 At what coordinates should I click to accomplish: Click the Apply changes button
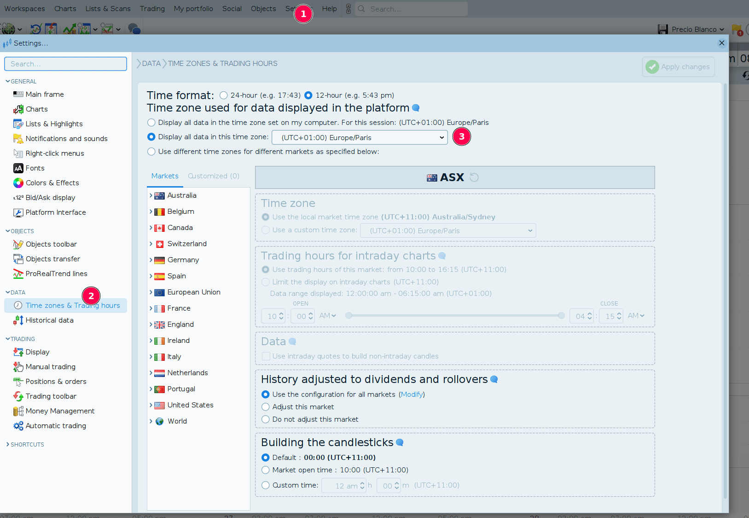click(679, 67)
